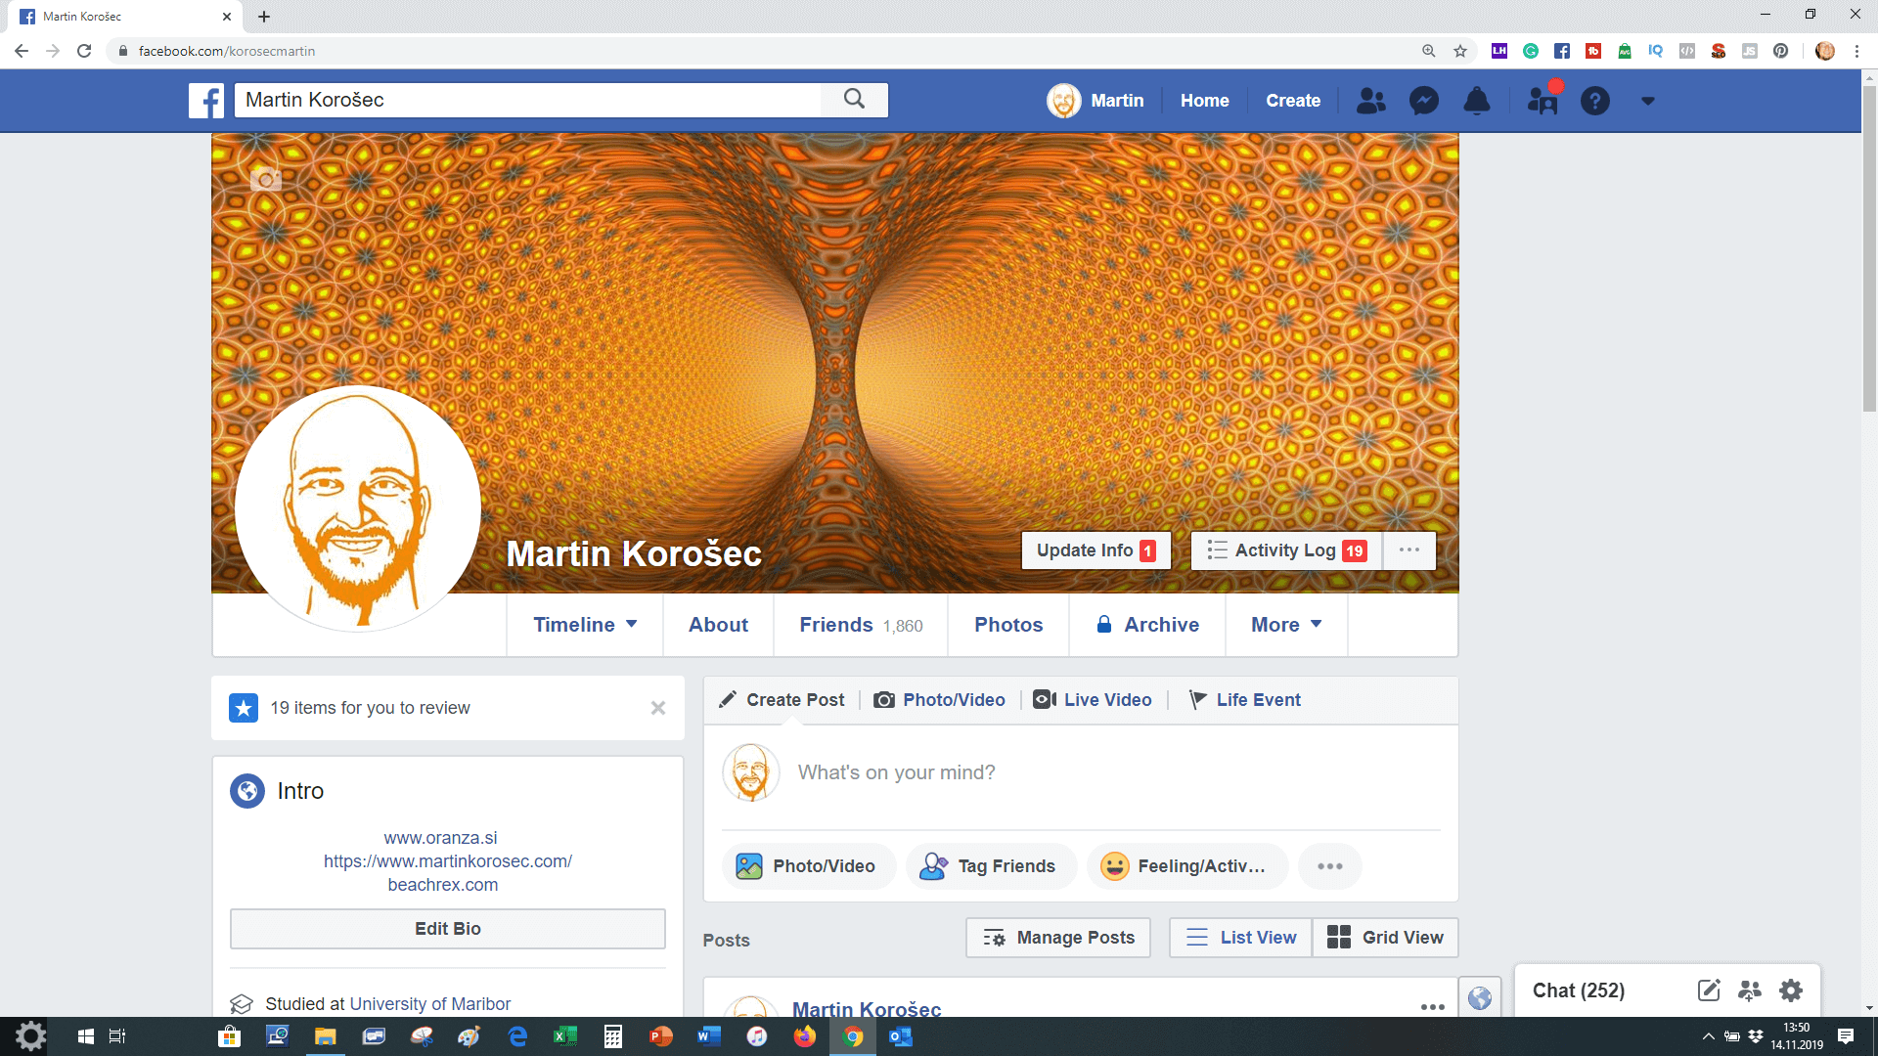This screenshot has height=1056, width=1878.
Task: Open the account menu arrow in top bar
Action: click(1647, 101)
